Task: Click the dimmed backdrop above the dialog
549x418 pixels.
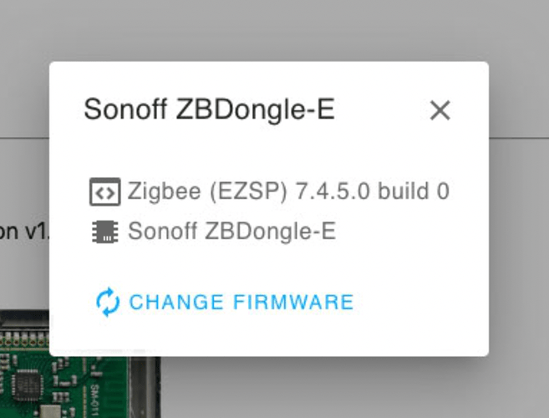Action: click(x=274, y=29)
